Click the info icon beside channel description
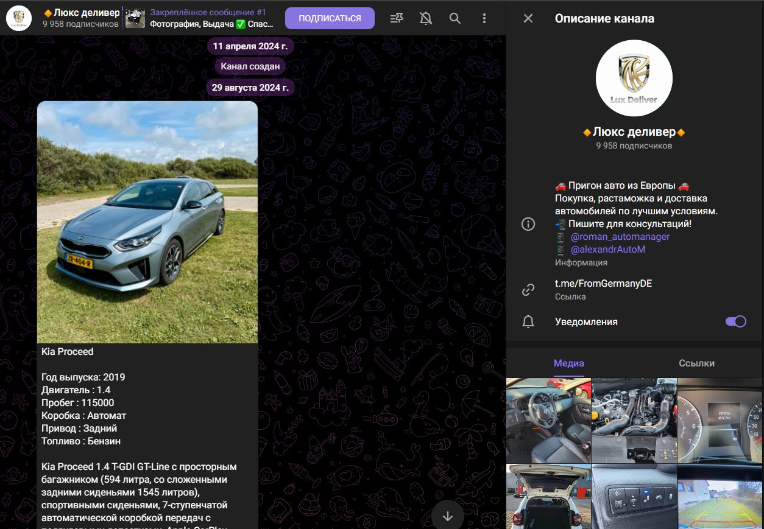Screen dimensions: 764x529 click(x=528, y=224)
